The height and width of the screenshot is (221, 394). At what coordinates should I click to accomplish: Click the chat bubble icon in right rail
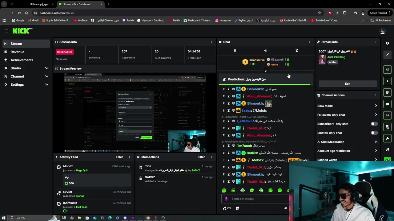coord(388,104)
